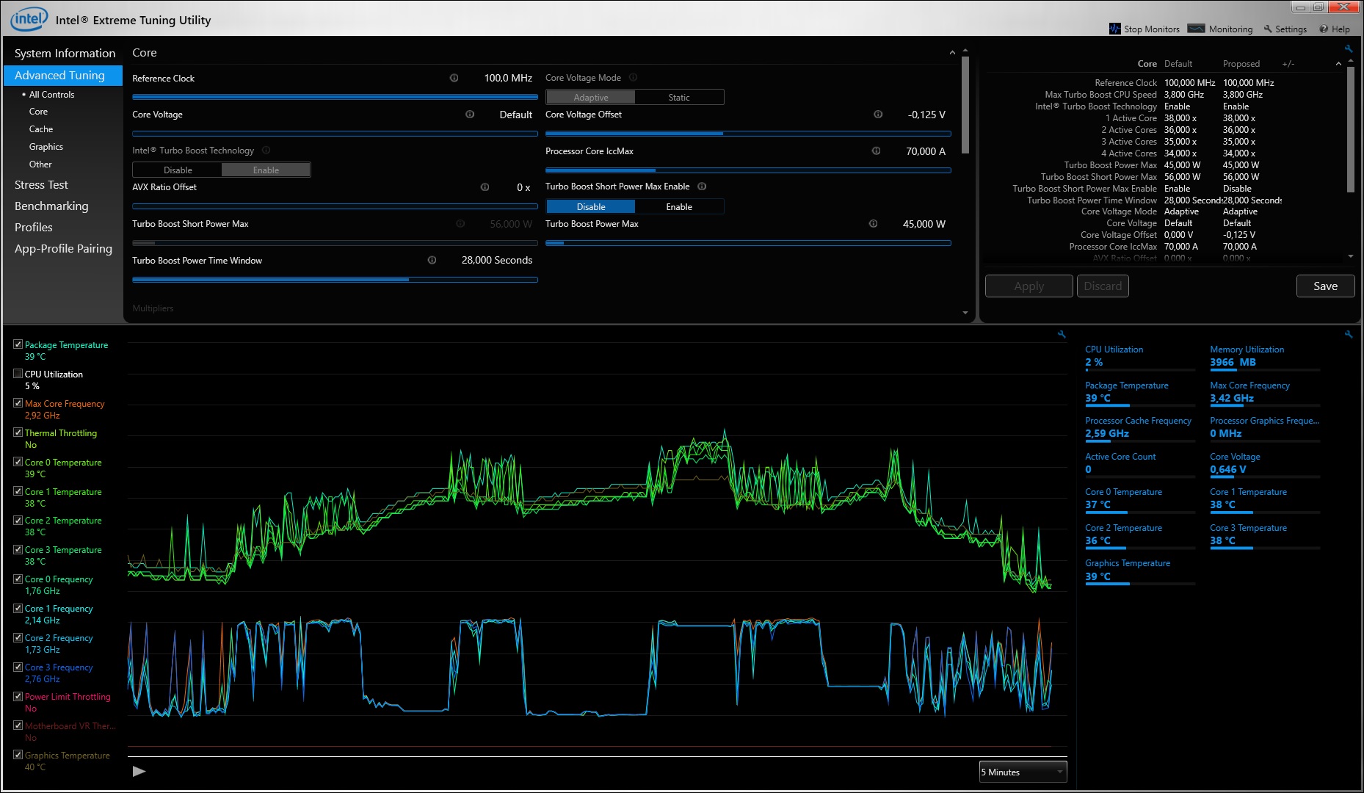
Task: Click wrench icon above the graph
Action: tap(1062, 334)
